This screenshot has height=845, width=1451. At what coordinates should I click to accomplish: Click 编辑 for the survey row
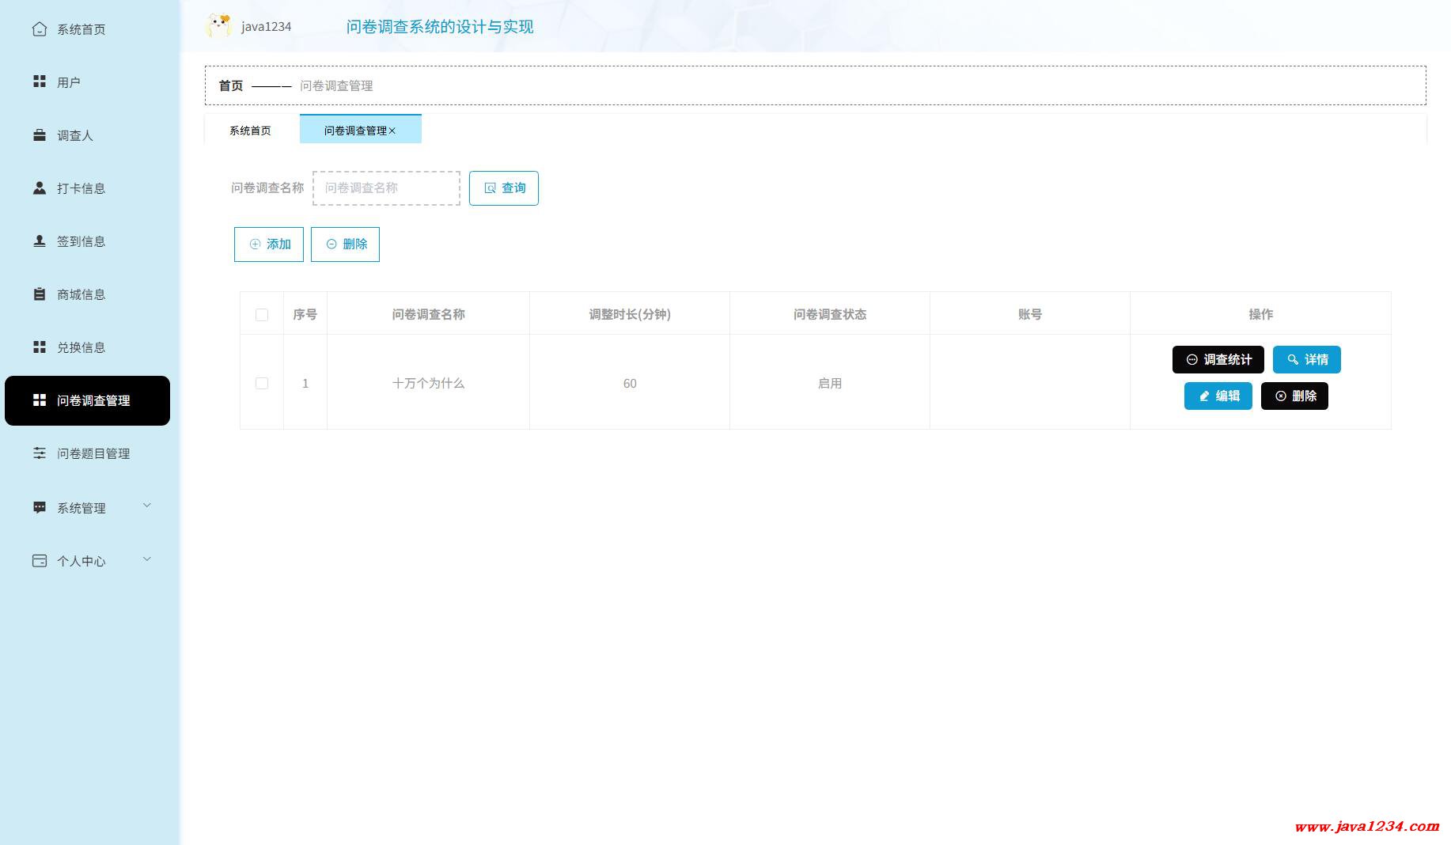pos(1218,396)
